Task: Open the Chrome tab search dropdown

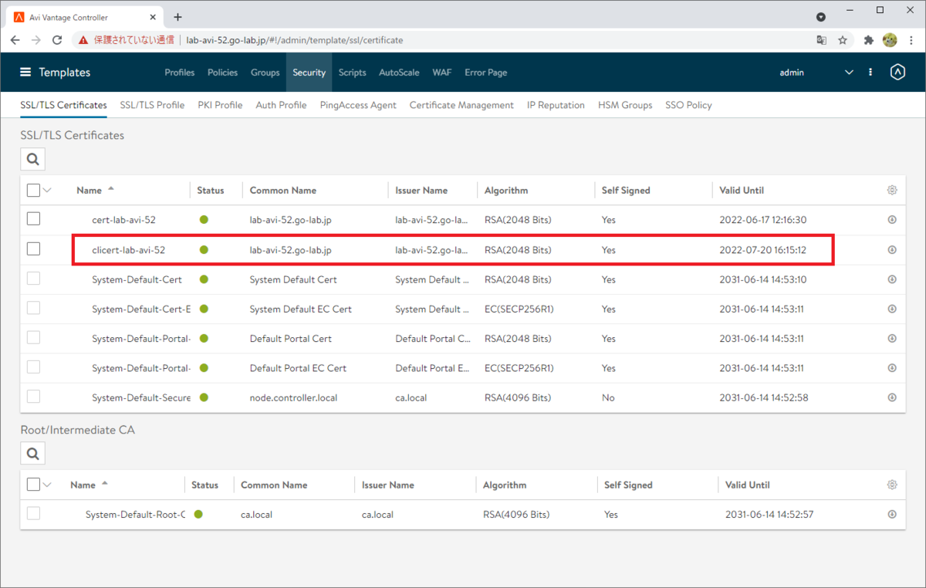Action: [x=821, y=16]
